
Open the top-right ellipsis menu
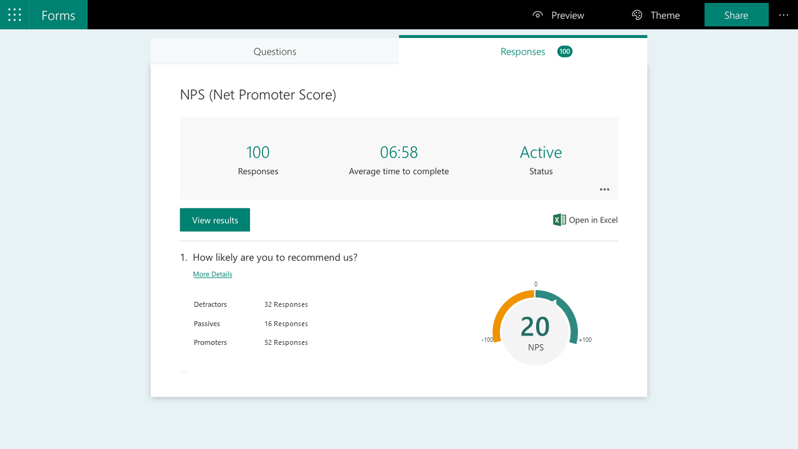[783, 15]
